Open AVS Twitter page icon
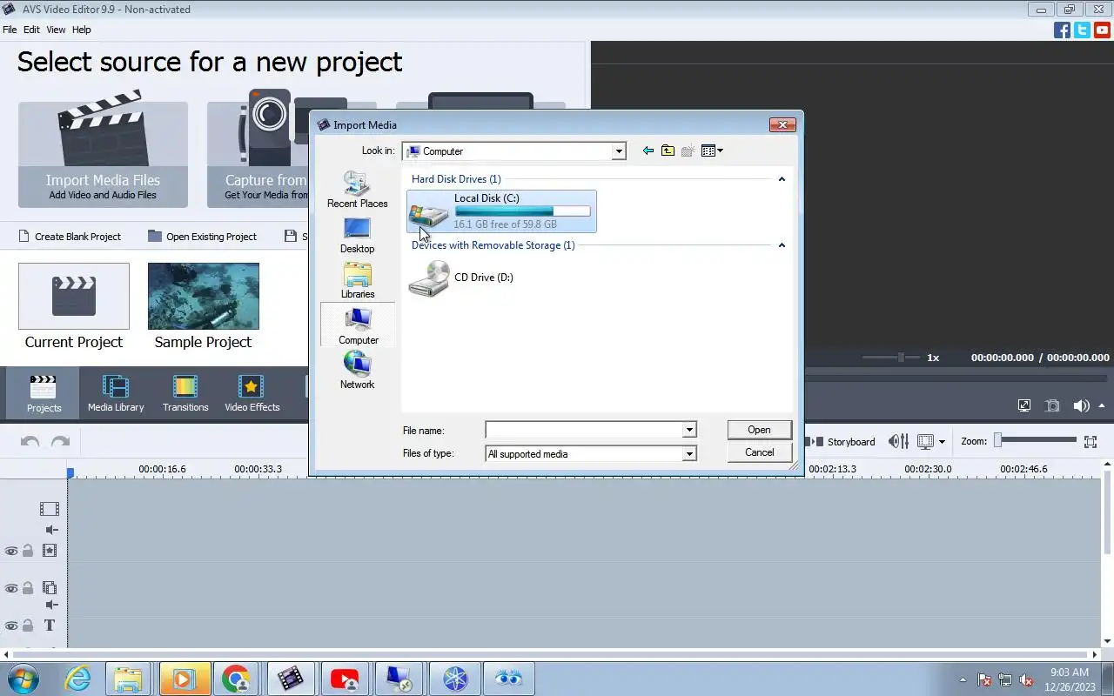 point(1082,30)
